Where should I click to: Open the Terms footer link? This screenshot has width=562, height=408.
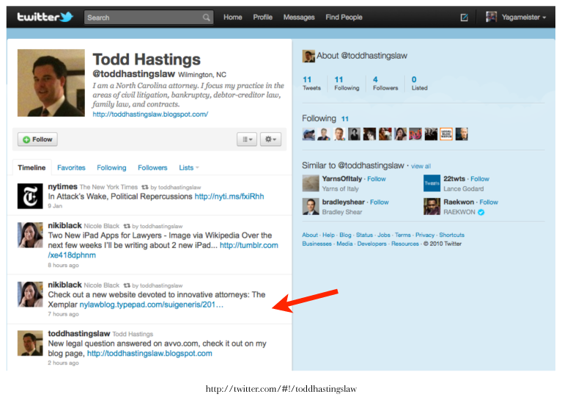[402, 235]
